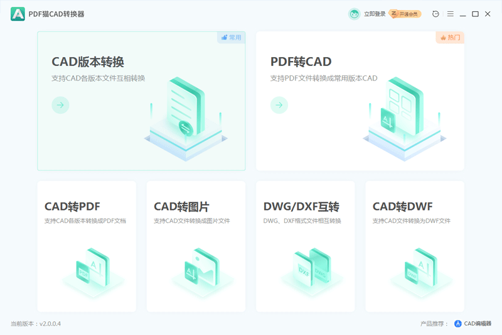Click the blue CAD编辑器 product icon
502x335 pixels.
(458, 324)
